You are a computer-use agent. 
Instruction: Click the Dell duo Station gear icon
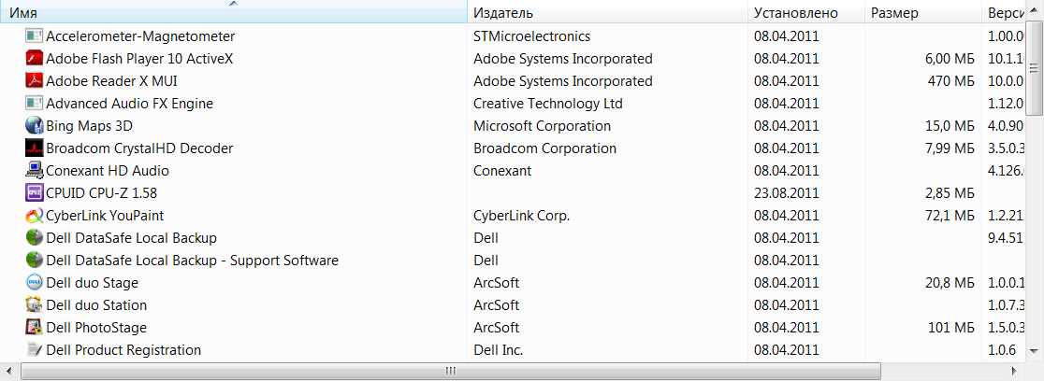[x=34, y=305]
